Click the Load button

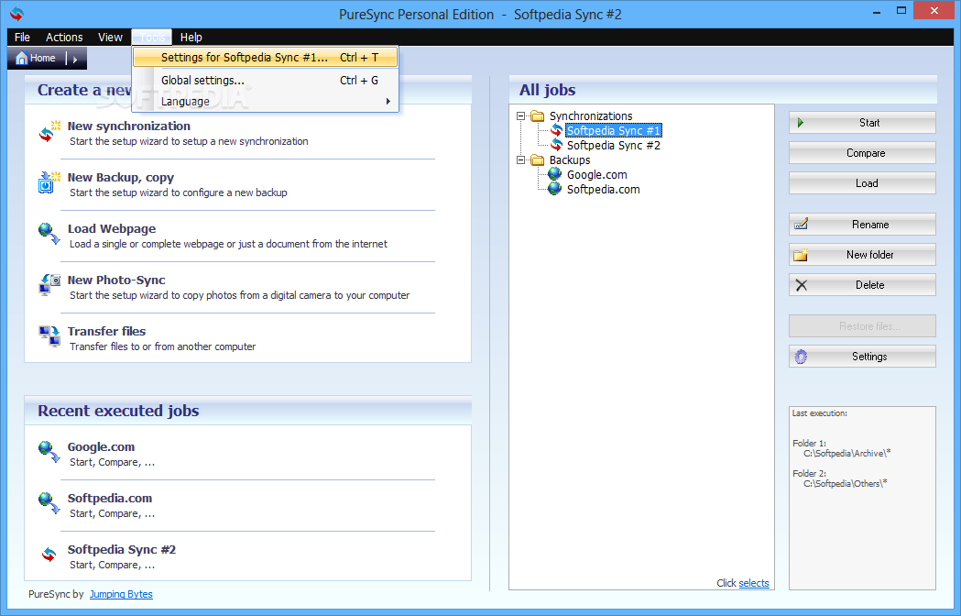coord(862,182)
